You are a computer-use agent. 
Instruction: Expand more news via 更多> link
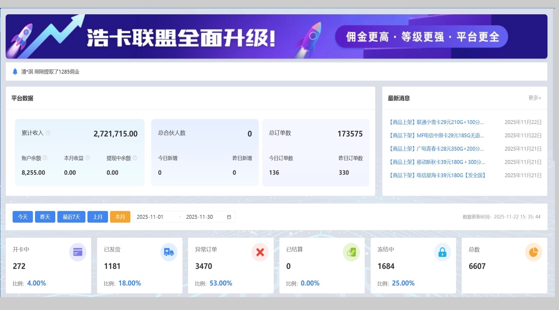tap(534, 98)
